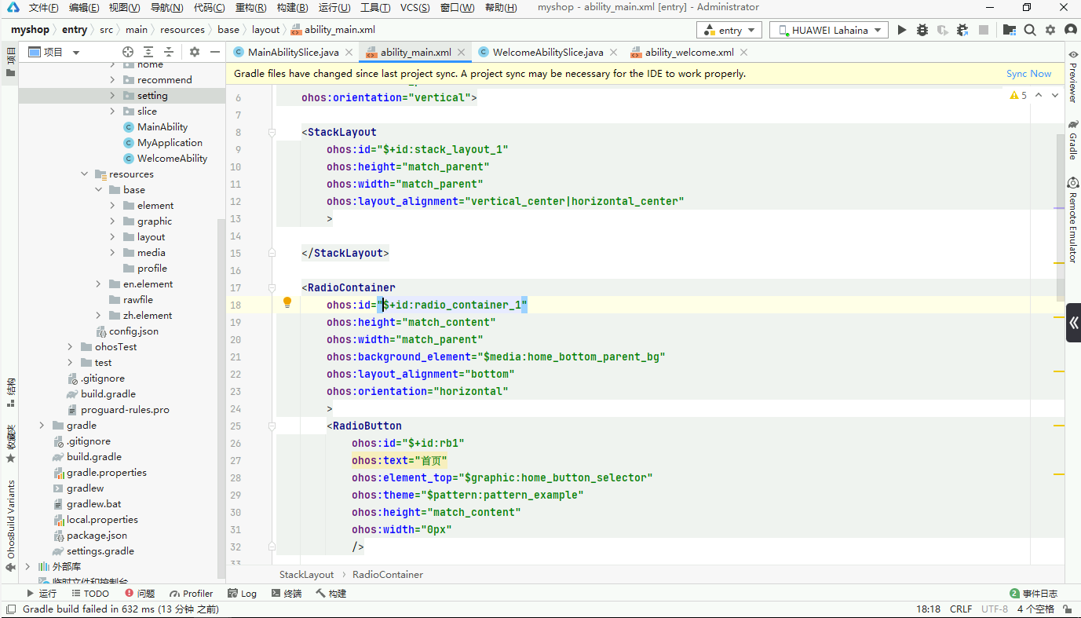Open the entry module configuration dropdown
Viewport: 1081px width, 618px height.
pyautogui.click(x=729, y=30)
